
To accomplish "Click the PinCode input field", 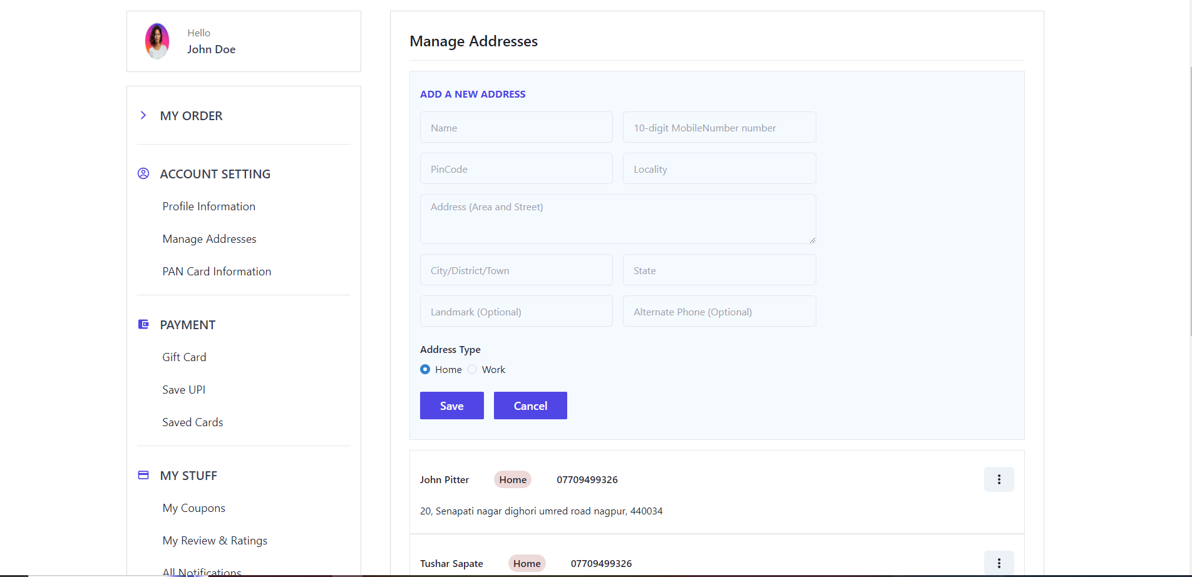I will click(516, 168).
